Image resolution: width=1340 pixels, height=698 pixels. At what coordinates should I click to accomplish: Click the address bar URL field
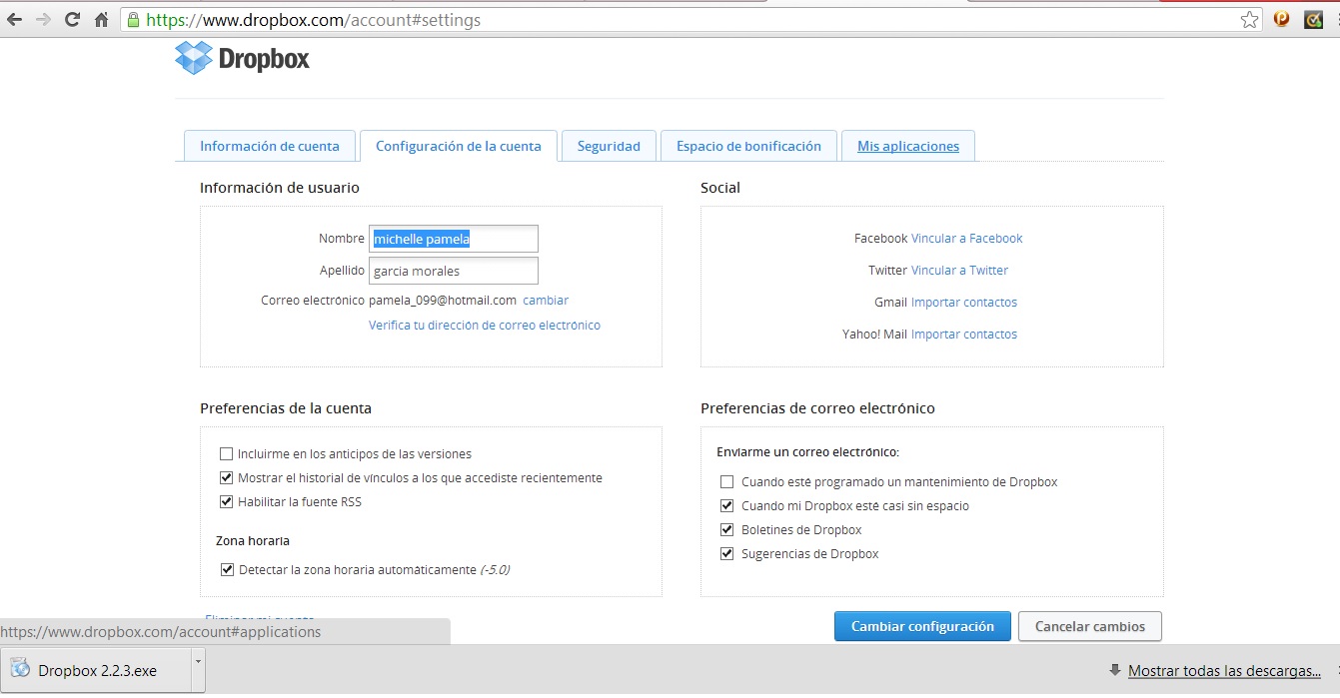(689, 20)
